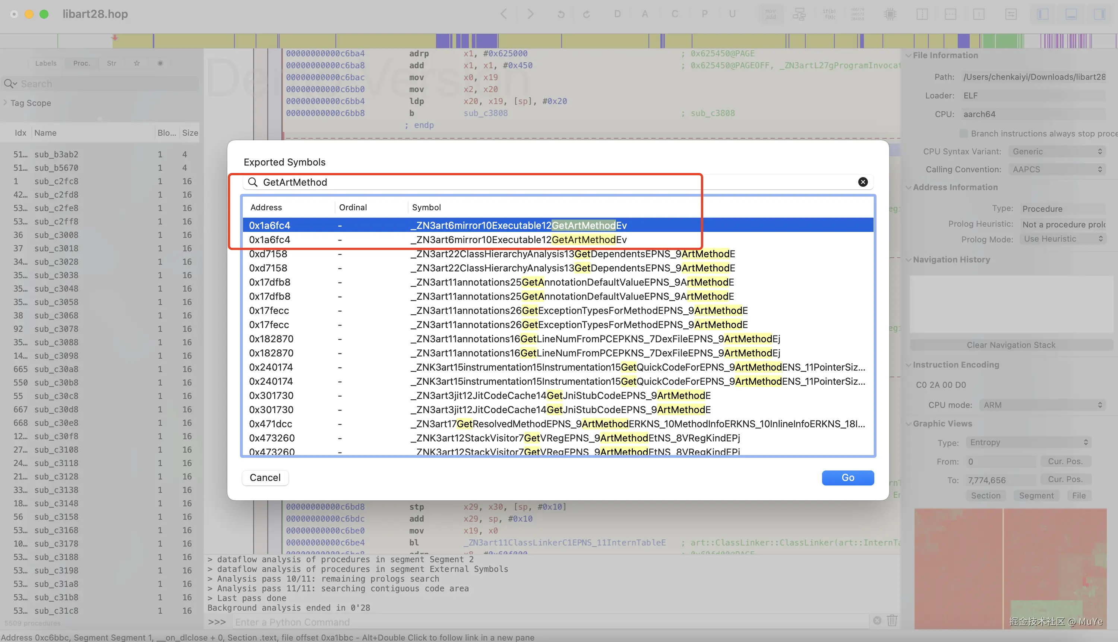Mark as Procedure with the P toolbar icon

pyautogui.click(x=704, y=14)
